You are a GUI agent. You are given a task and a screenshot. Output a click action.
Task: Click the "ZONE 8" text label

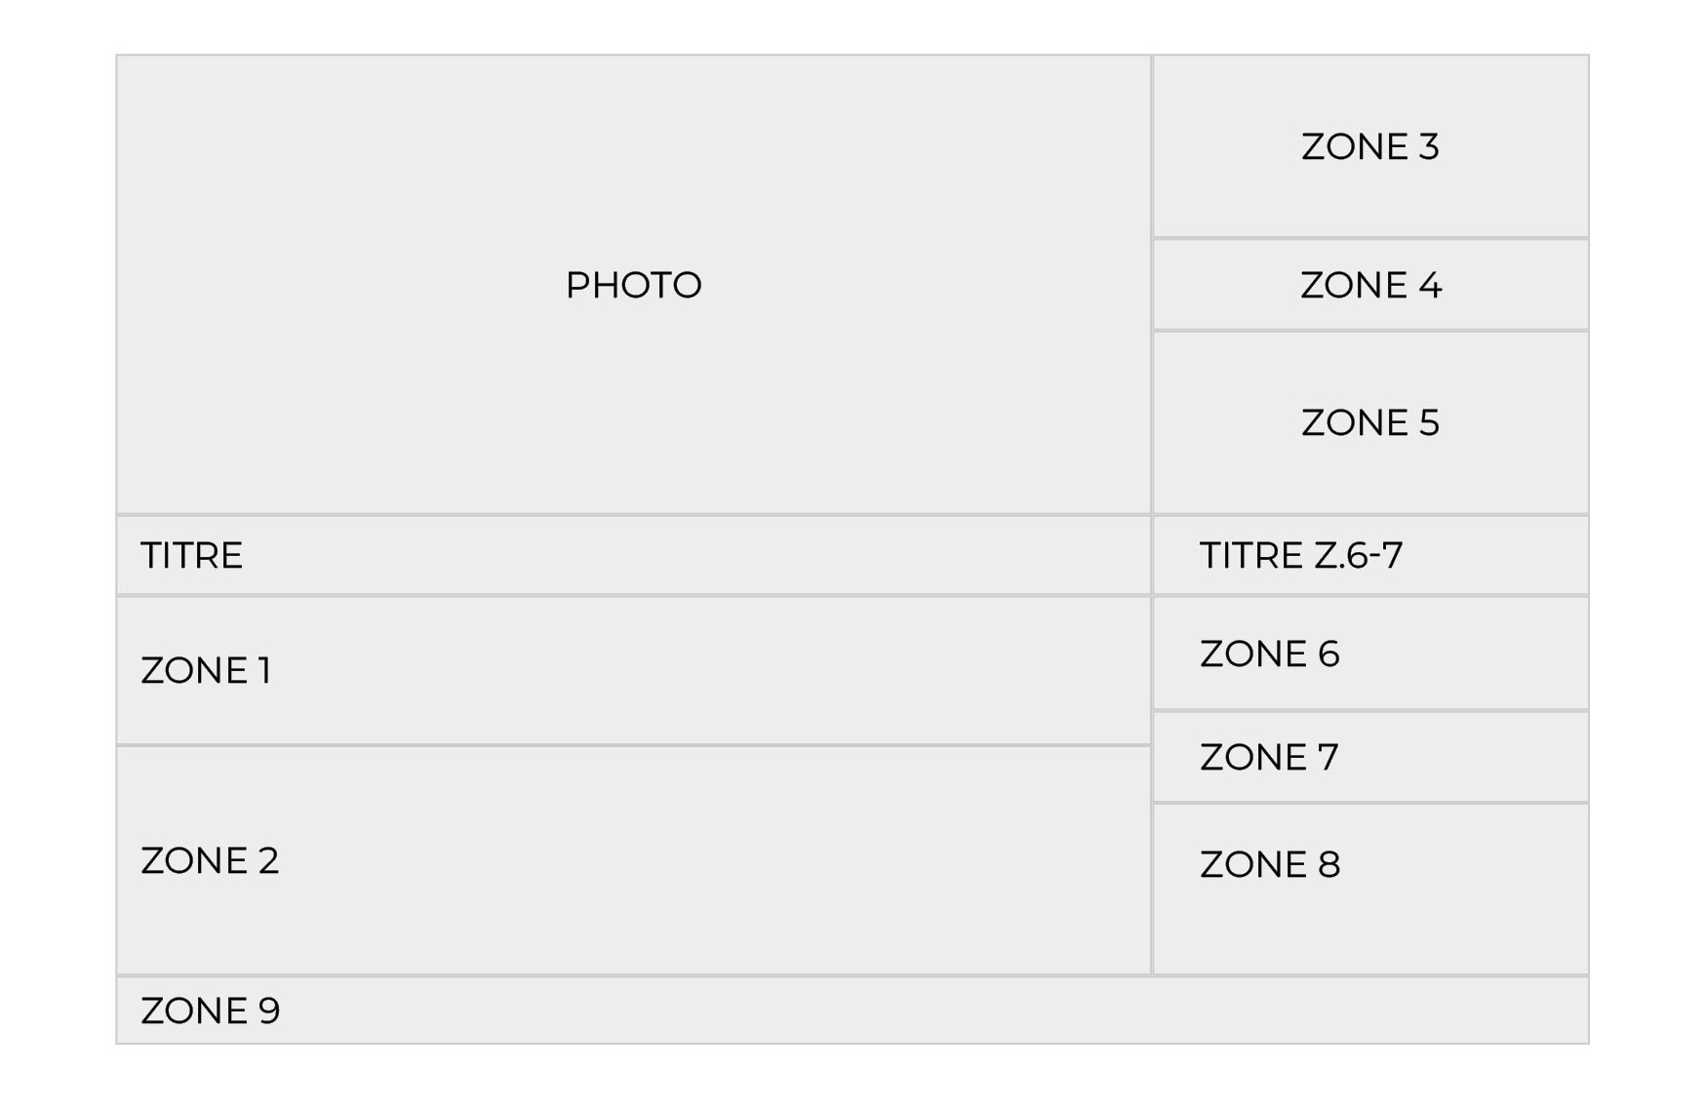(1270, 864)
